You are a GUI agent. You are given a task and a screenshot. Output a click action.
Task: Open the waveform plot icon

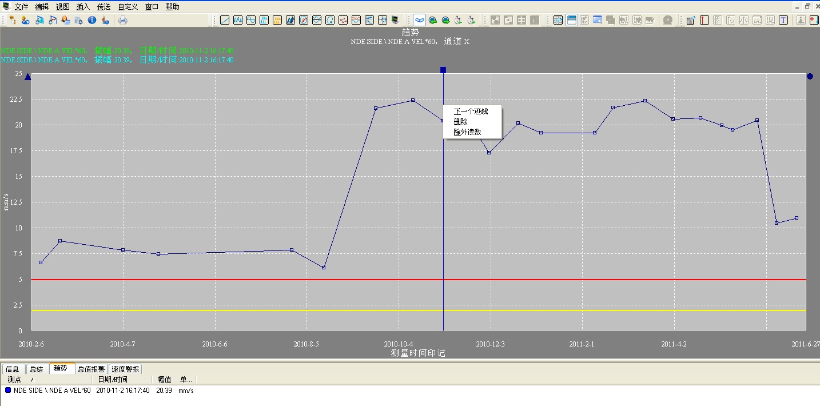(238, 20)
